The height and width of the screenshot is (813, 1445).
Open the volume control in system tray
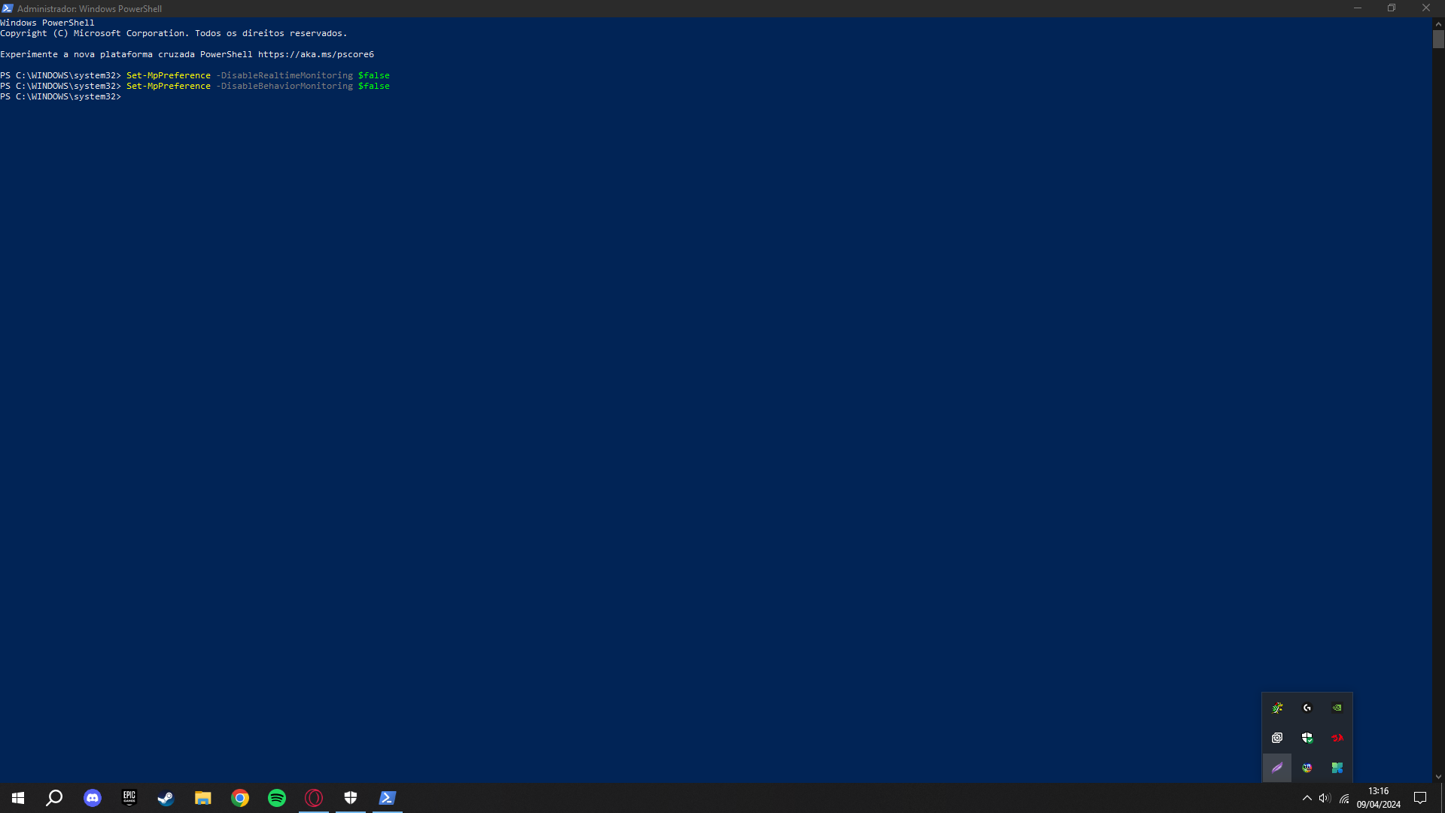1325,798
